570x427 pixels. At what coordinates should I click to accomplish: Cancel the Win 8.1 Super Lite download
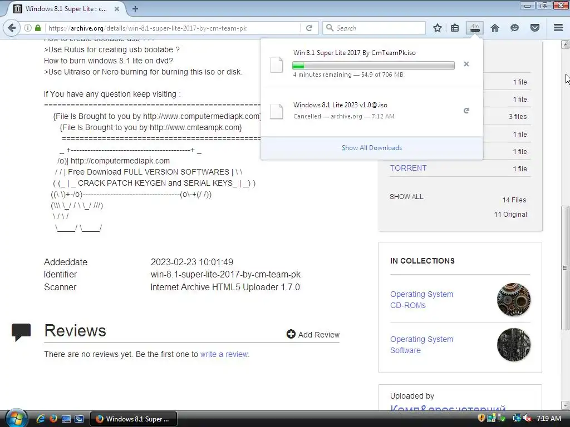coord(466,64)
